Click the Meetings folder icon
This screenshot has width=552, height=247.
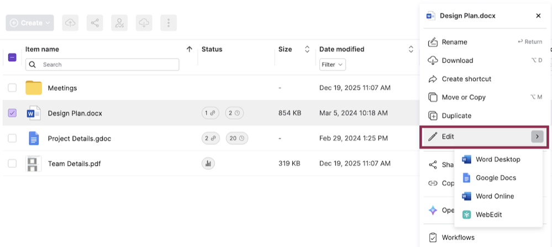34,88
